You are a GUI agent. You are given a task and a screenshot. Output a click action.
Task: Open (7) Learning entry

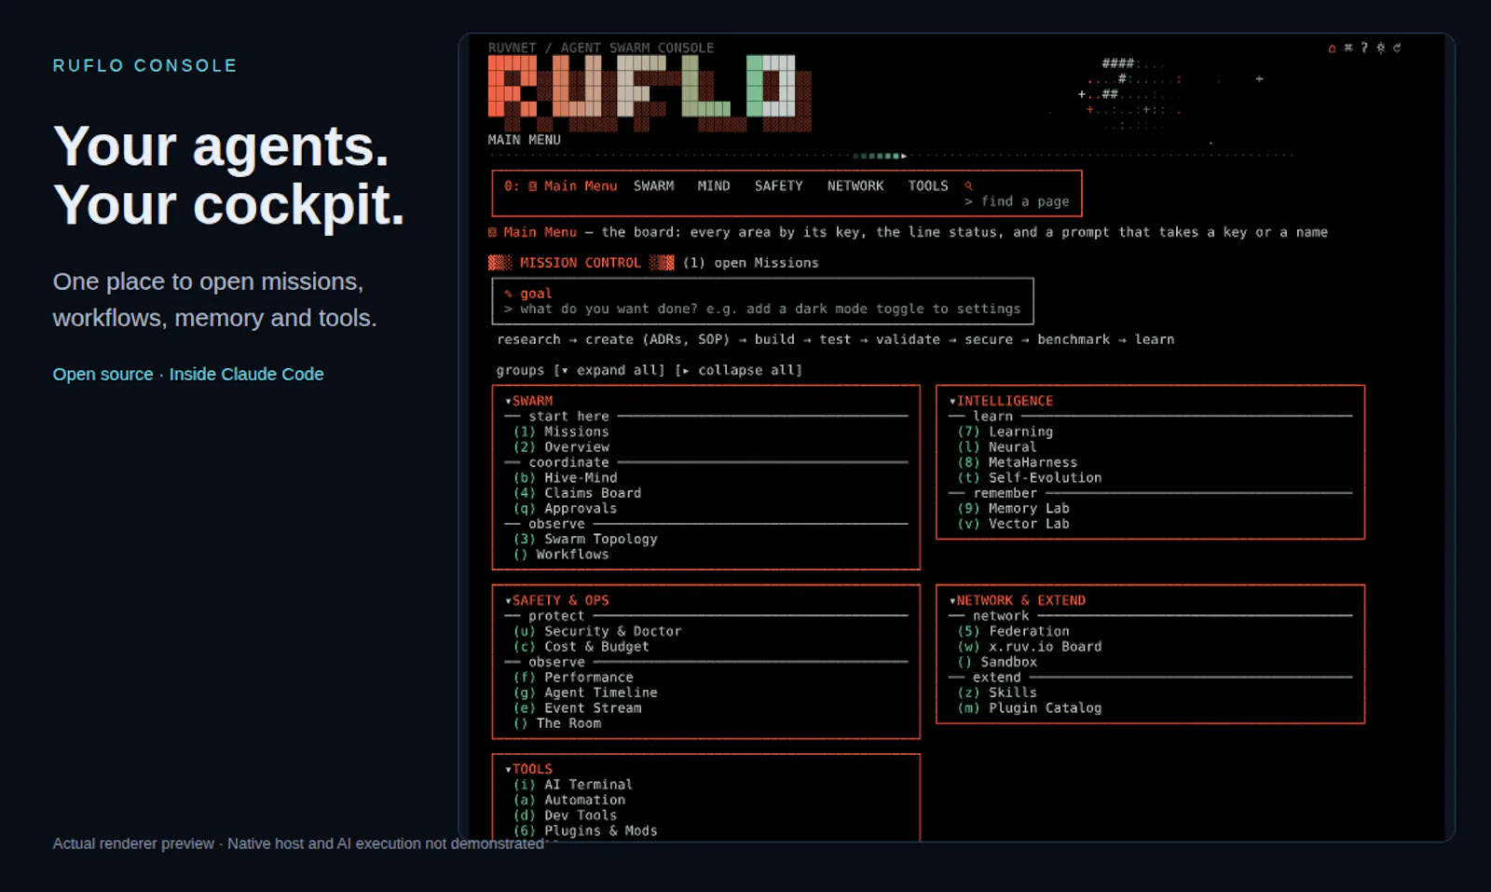(x=1005, y=432)
